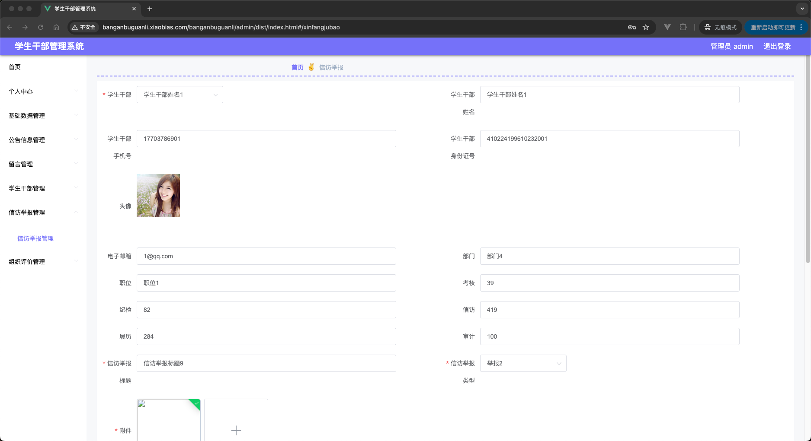811x441 pixels.
Task: Click the 部门 field showing 部门4
Action: (x=609, y=256)
